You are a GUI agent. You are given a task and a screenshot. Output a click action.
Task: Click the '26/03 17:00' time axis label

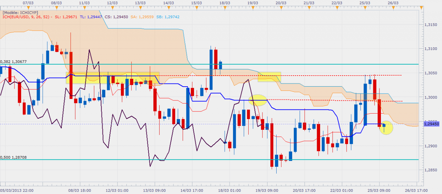click(416, 190)
